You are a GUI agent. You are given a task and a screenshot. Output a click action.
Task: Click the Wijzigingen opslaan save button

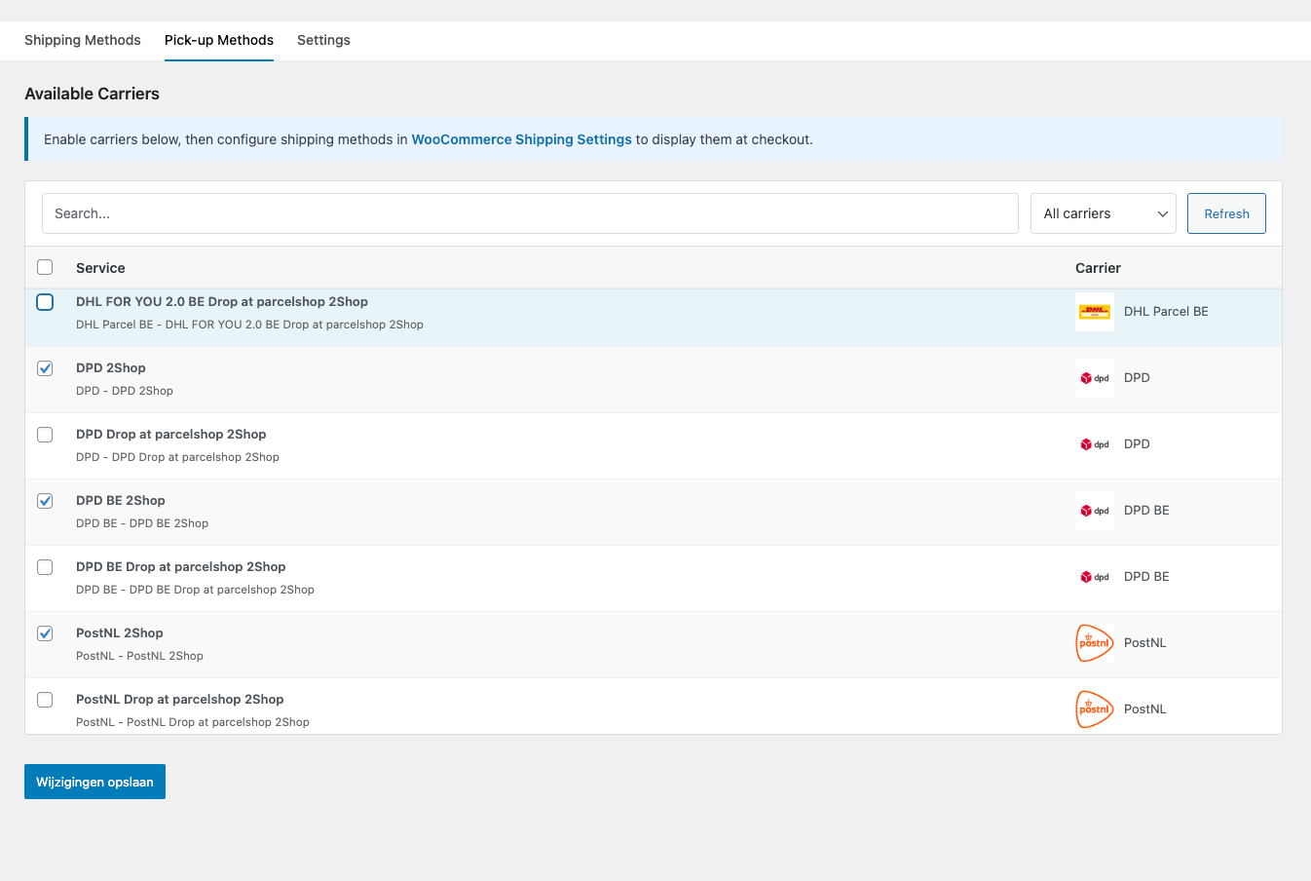coord(94,782)
